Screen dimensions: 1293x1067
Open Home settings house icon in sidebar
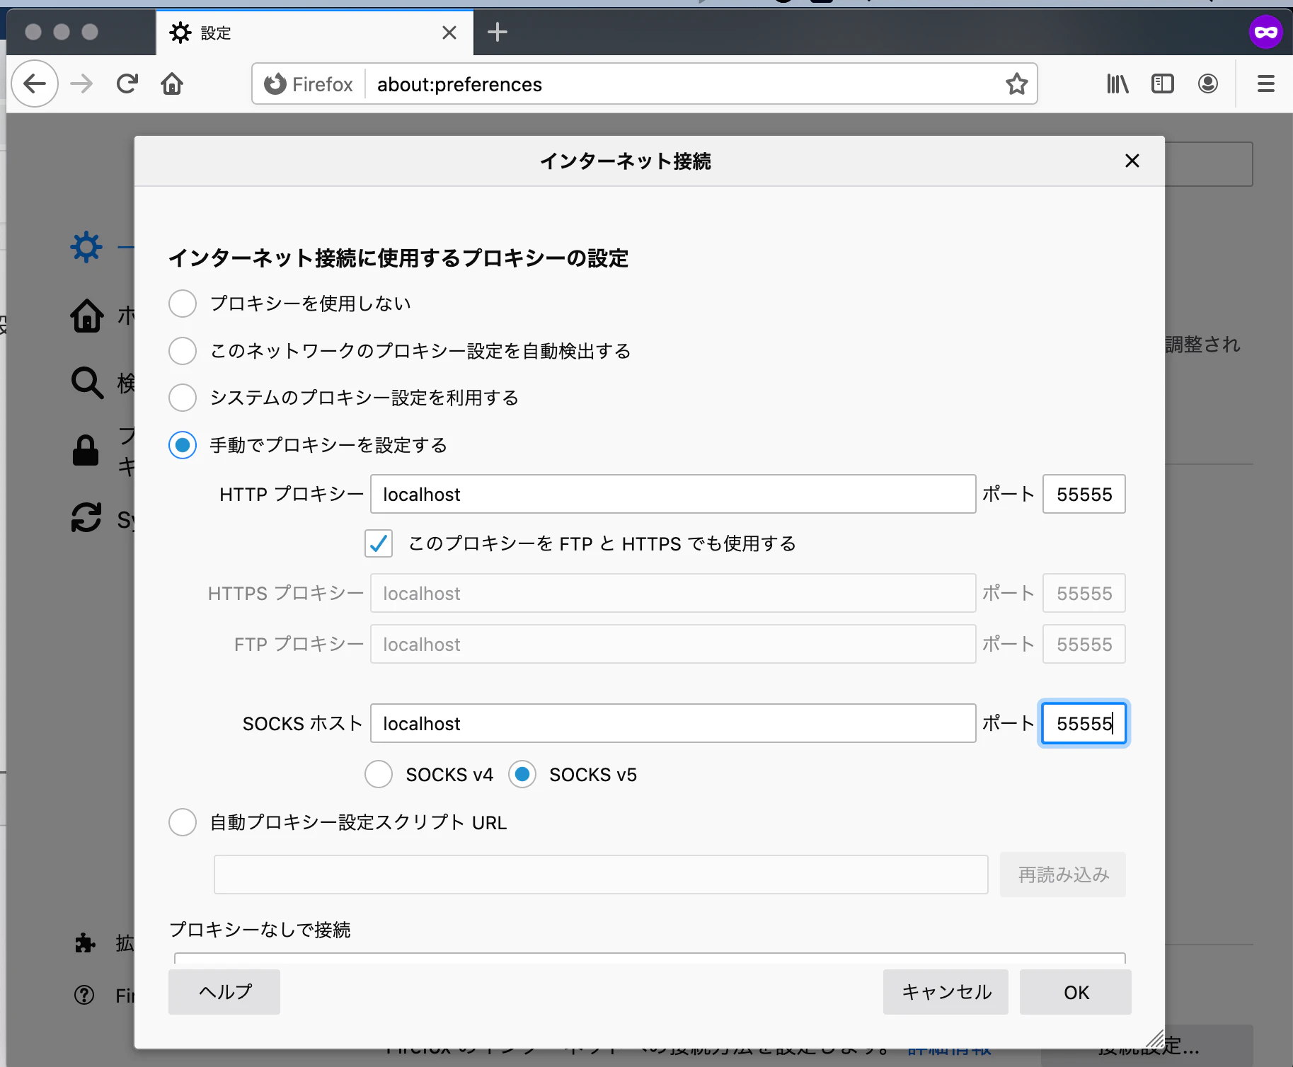click(x=87, y=315)
